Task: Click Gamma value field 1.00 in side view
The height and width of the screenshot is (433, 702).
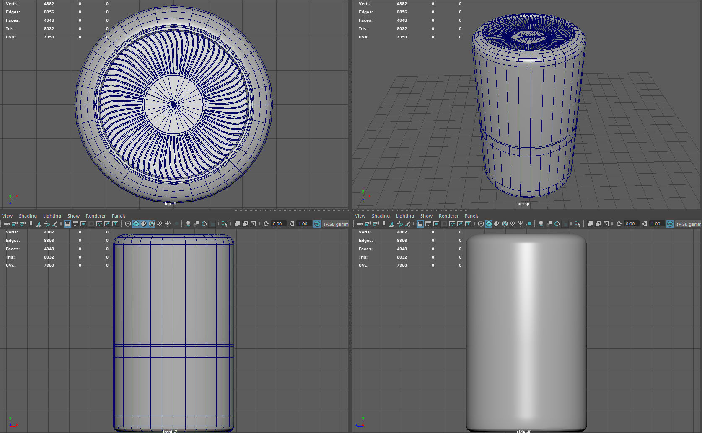Action: pyautogui.click(x=656, y=224)
